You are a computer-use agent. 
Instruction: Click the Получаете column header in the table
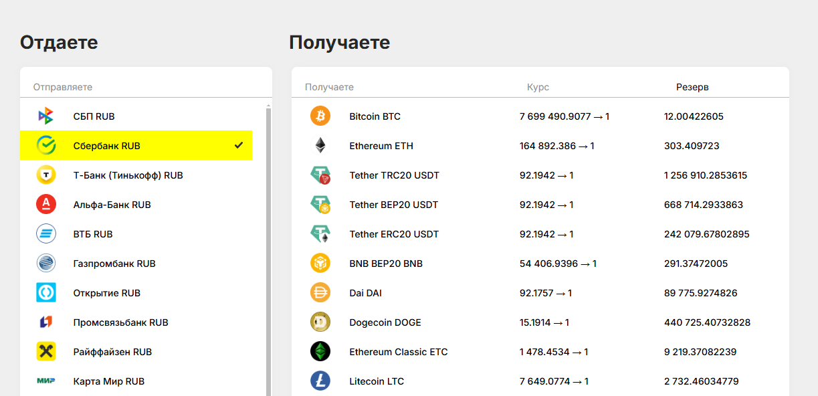tap(329, 87)
